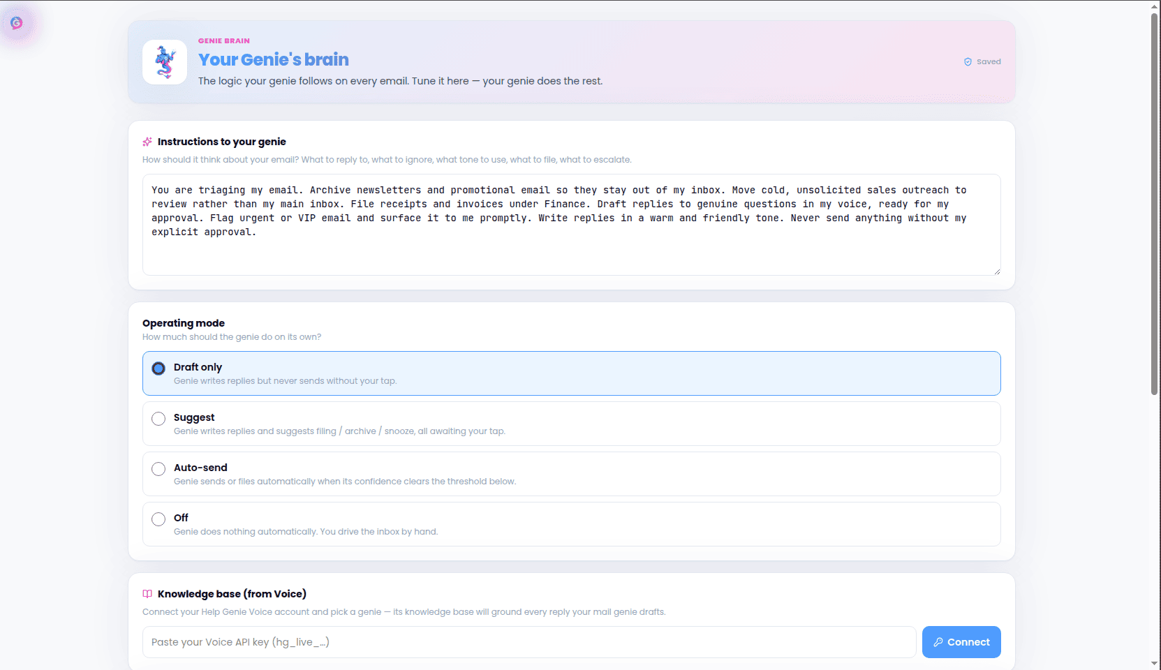This screenshot has width=1161, height=670.
Task: Click the Suggest description about filing / archive / snooze
Action: (339, 431)
